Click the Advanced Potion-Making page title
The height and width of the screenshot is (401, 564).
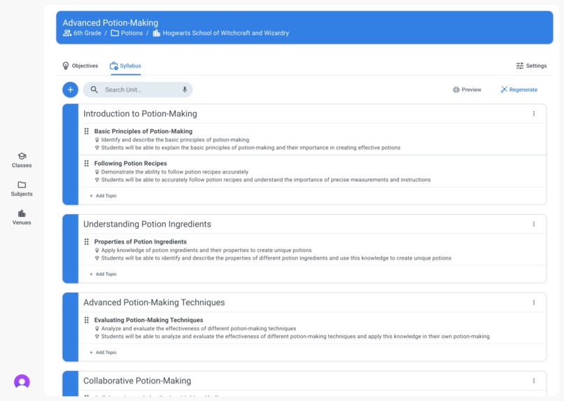tap(110, 22)
